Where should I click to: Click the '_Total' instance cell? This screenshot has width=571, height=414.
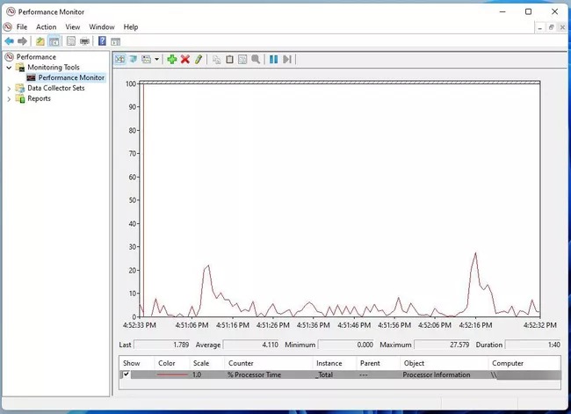(x=324, y=374)
